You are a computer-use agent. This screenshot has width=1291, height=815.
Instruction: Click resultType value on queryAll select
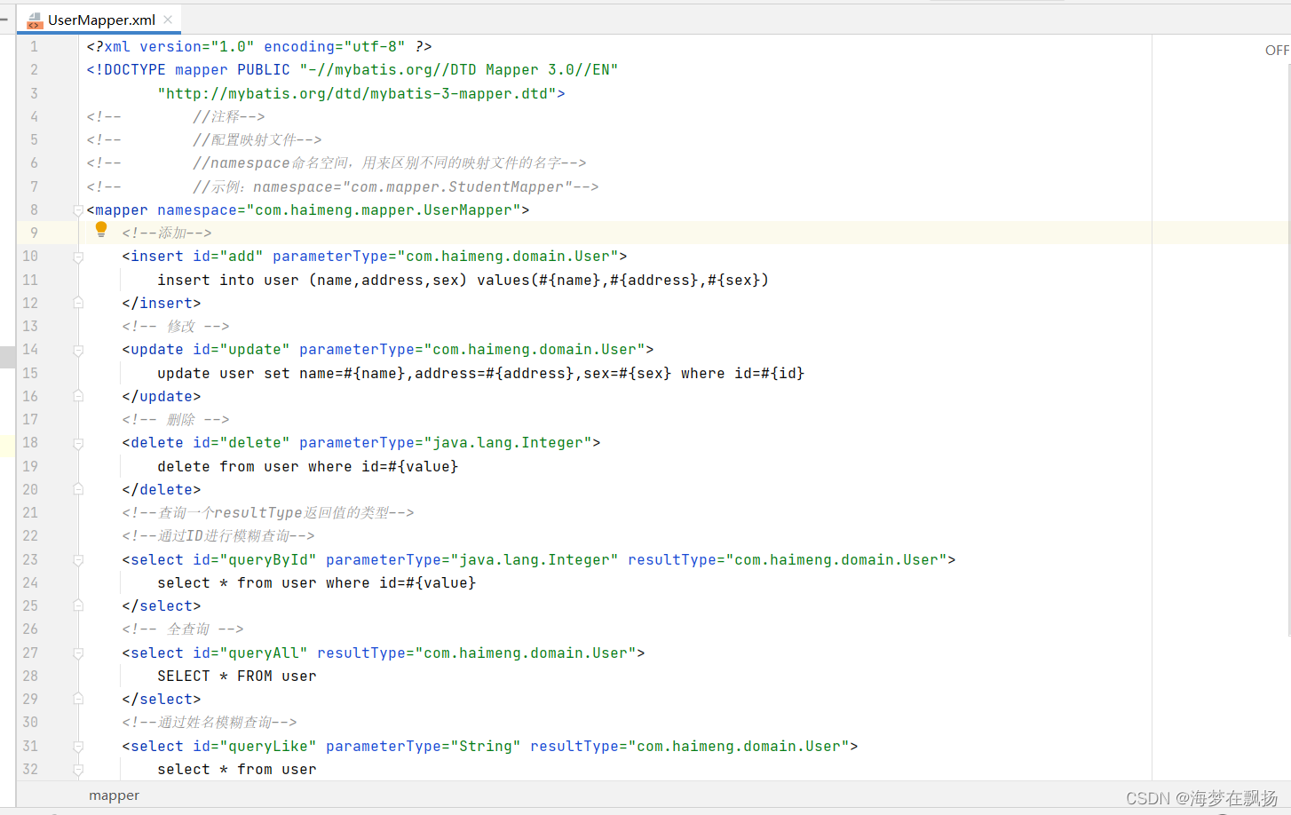tap(525, 653)
